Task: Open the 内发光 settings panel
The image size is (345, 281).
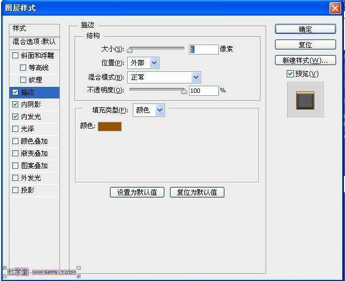Action: (31, 117)
